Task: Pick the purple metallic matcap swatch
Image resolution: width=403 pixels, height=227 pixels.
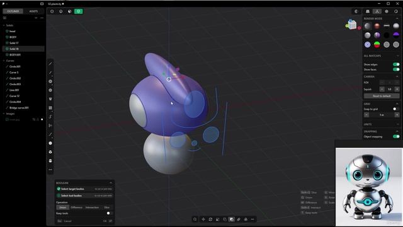Action: coord(377,35)
